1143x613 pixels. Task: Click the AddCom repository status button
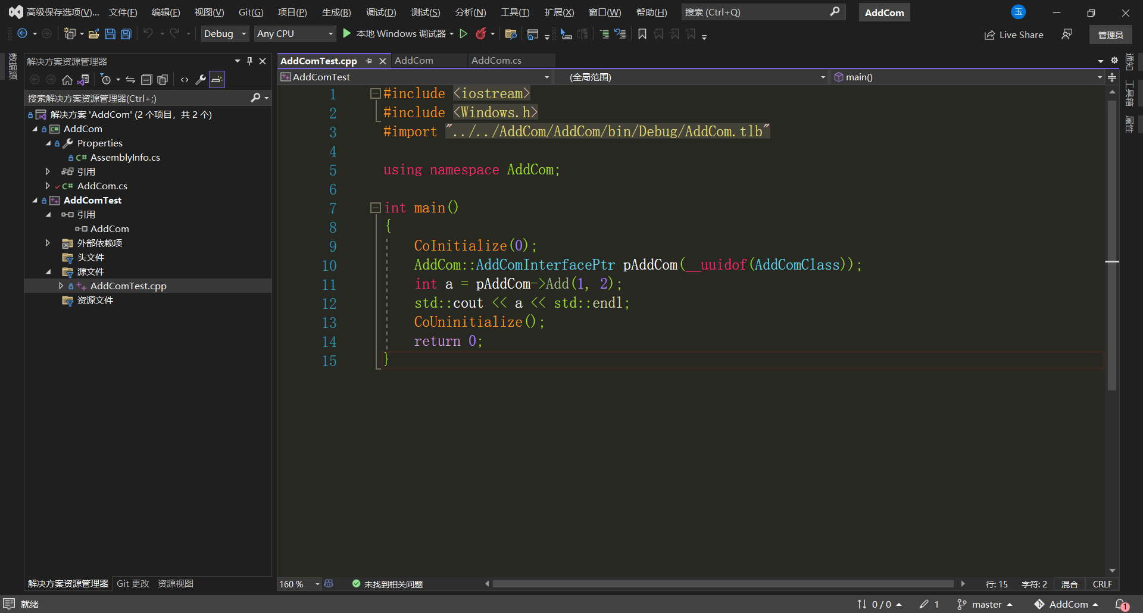pyautogui.click(x=1066, y=605)
